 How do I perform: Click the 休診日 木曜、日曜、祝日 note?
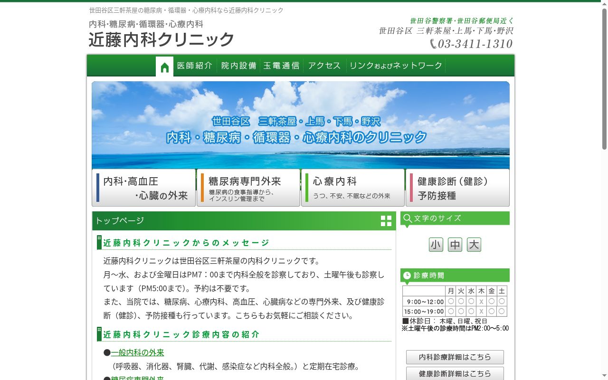coord(445,321)
